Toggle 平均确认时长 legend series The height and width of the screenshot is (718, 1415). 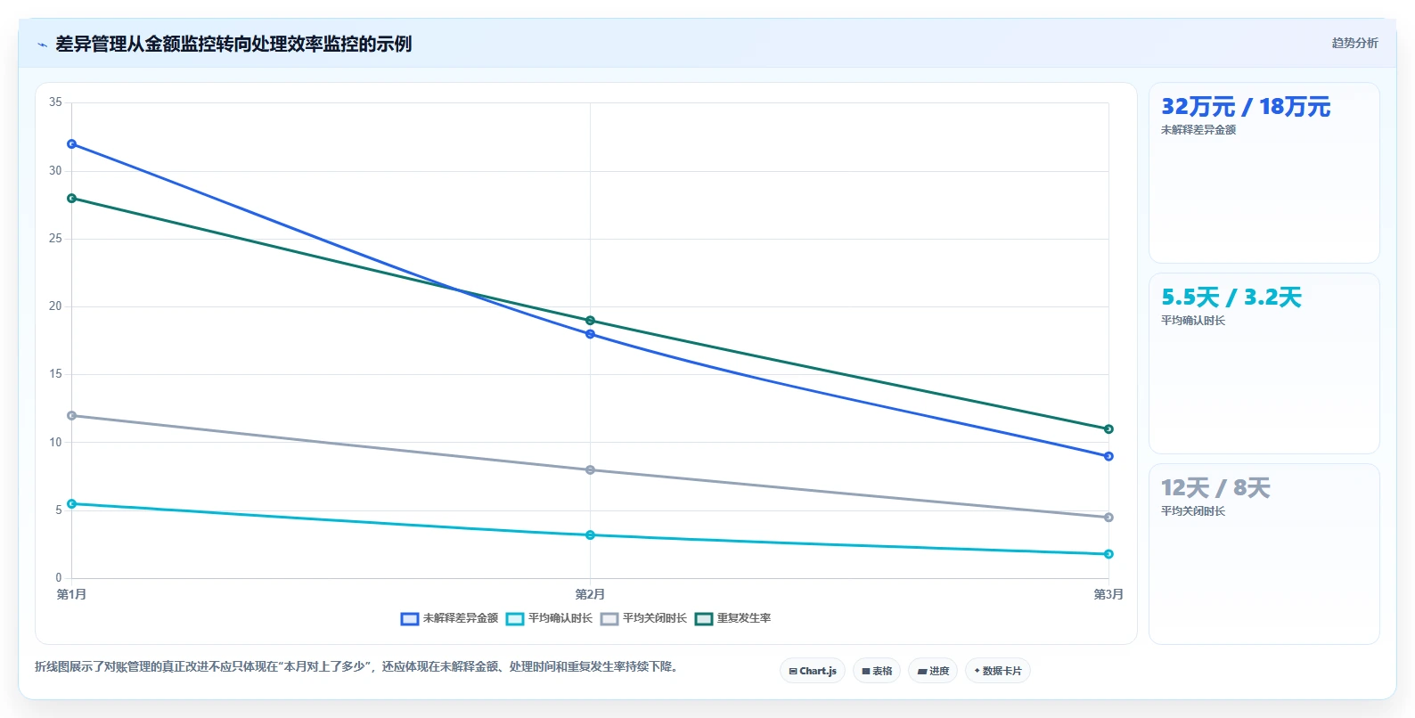point(549,618)
